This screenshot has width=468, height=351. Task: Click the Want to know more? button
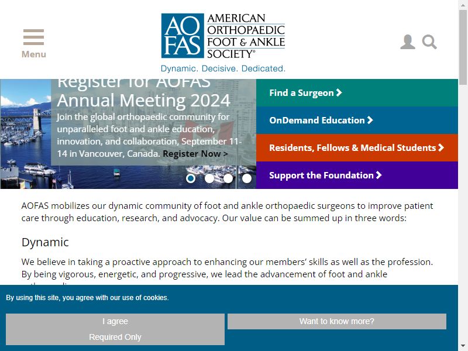click(x=337, y=321)
